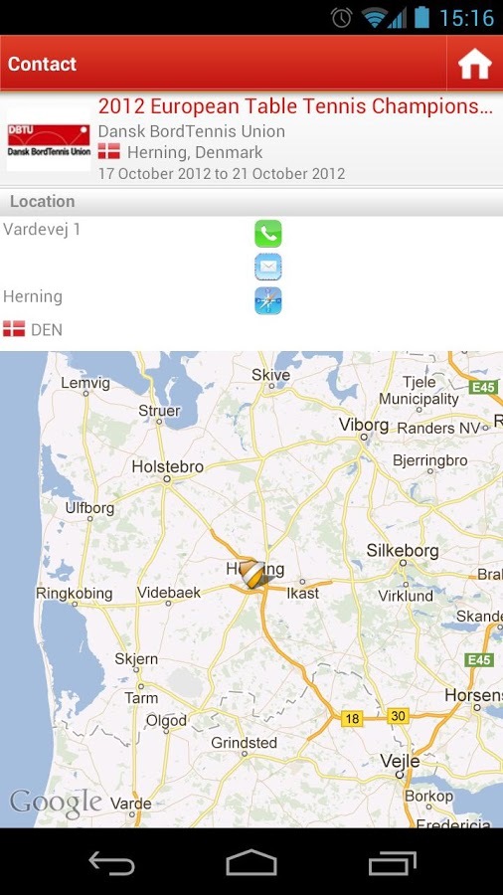Viewport: 503px width, 895px height.
Task: Select Holstebro on the map
Action: 168,467
